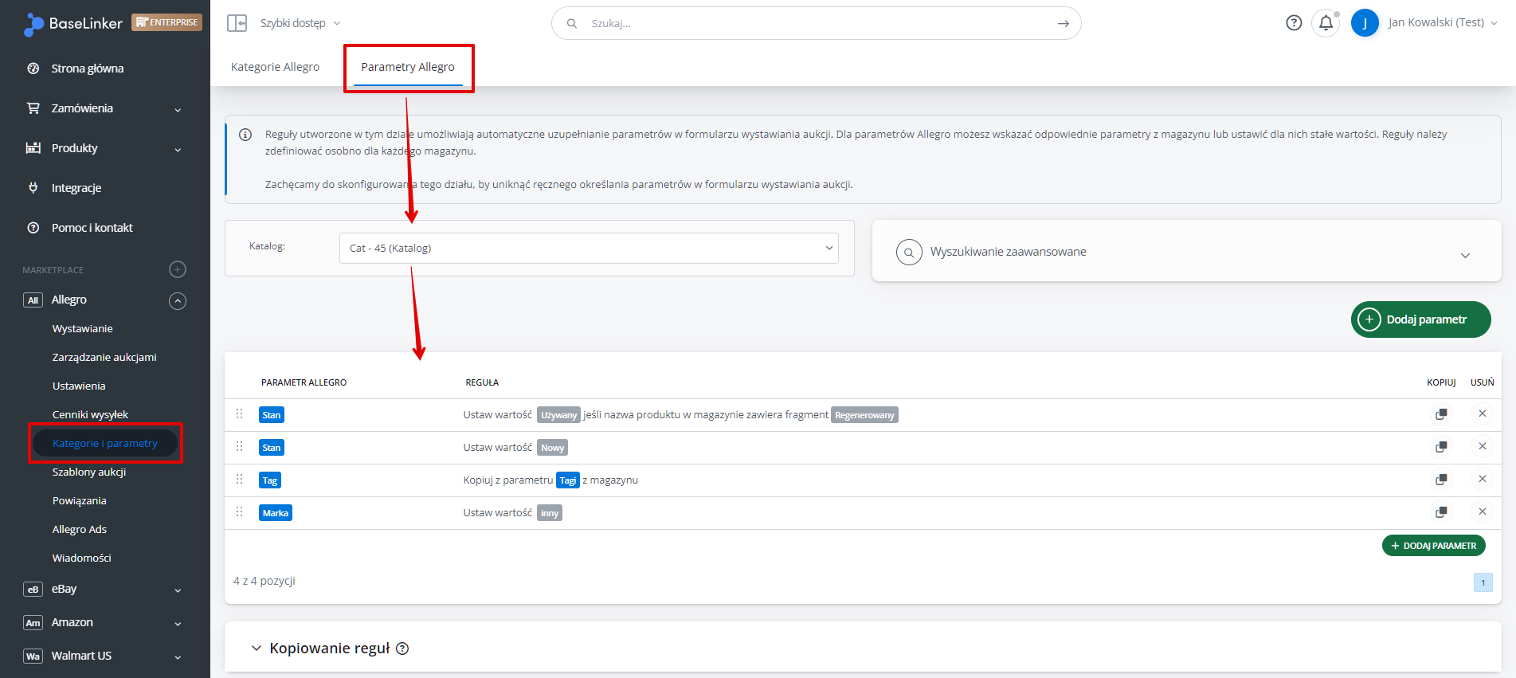
Task: Copy the Tag rule
Action: point(1441,480)
